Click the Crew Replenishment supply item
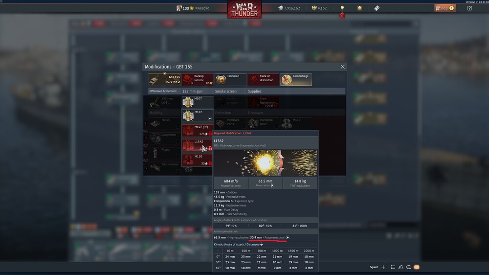Viewport: 489px width, 275px height. pyautogui.click(x=263, y=102)
